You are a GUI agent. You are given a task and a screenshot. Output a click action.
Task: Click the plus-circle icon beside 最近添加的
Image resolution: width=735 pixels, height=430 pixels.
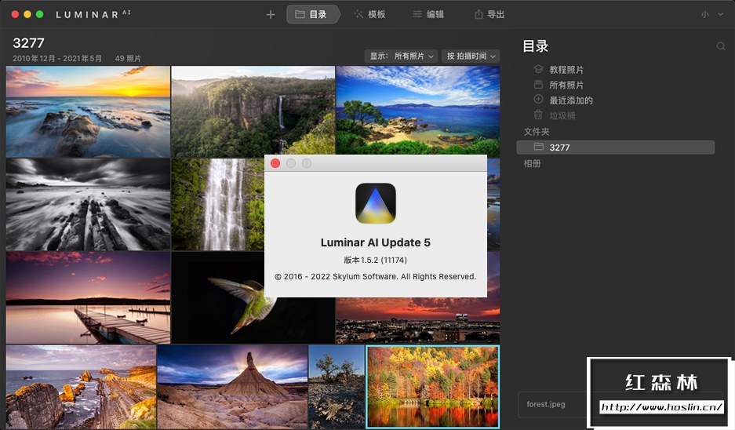point(538,100)
